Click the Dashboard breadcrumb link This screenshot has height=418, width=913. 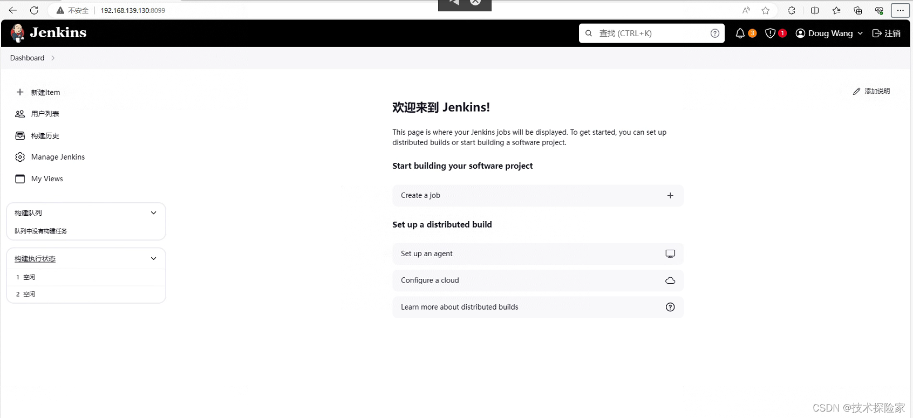28,58
